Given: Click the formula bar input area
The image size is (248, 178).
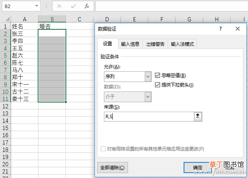Looking at the screenshot, I should (x=172, y=6).
